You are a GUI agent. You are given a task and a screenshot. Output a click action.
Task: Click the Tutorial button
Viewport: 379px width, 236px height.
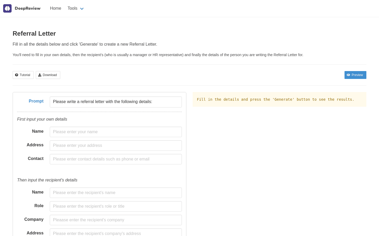pyautogui.click(x=23, y=75)
